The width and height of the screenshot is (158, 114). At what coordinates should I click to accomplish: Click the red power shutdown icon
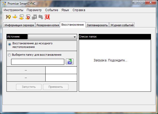point(47,17)
